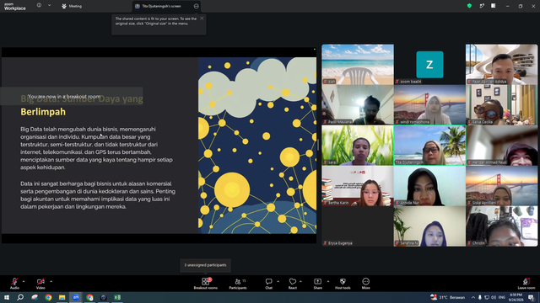Select Salsa Cecilia video tile
Image resolution: width=540 pixels, height=303 pixels.
[501, 104]
